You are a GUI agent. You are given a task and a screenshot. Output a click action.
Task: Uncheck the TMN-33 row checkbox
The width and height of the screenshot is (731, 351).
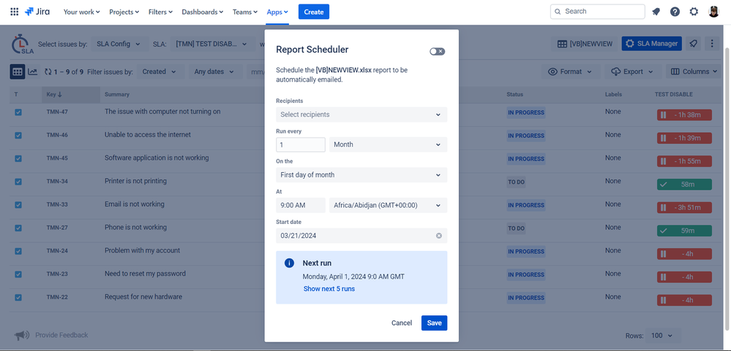coord(18,205)
